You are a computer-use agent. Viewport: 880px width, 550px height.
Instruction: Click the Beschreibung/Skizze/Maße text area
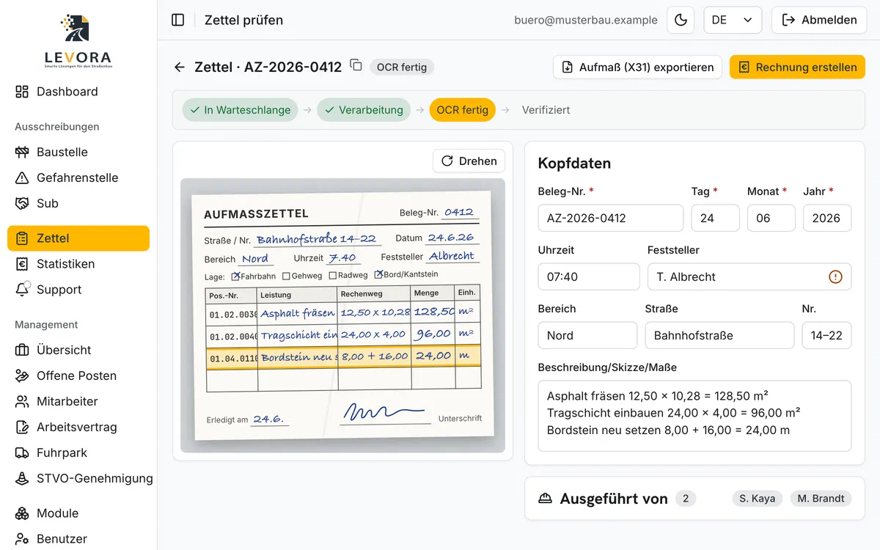click(x=694, y=416)
